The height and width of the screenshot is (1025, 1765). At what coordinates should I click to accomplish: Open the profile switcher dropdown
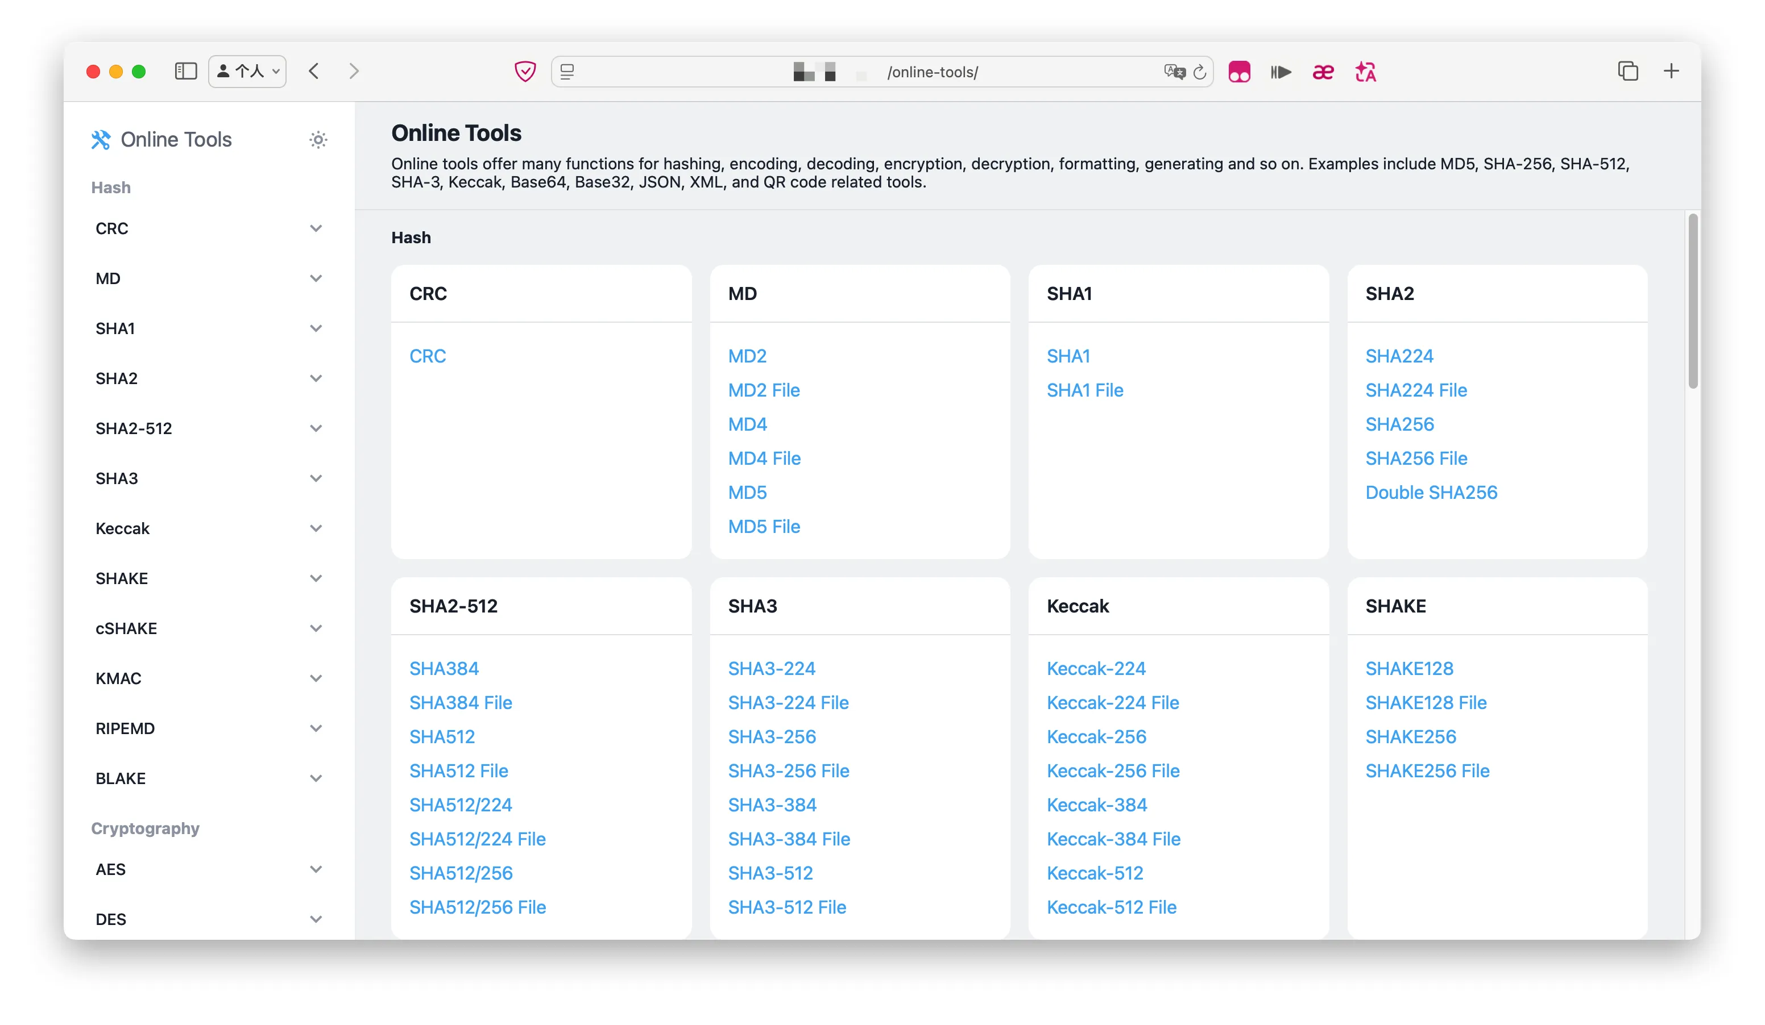point(247,72)
